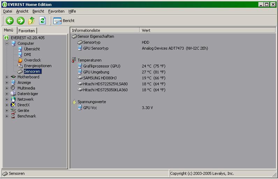The width and height of the screenshot is (278, 179).
Task: Click the Benchmark hourglass icon
Action: (x=13, y=116)
